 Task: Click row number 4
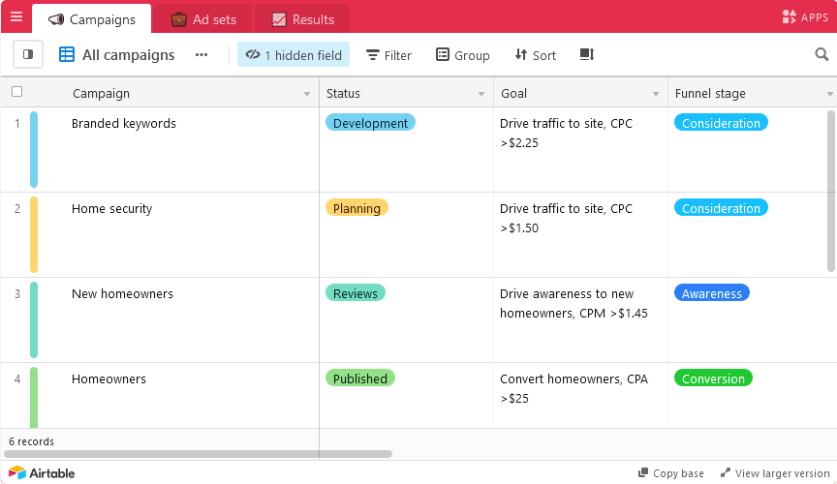[17, 379]
